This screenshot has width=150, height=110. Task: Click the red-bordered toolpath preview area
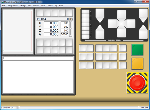click(18, 31)
